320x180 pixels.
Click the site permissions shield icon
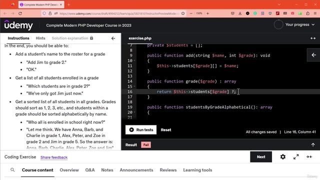pyautogui.click(x=44, y=13)
